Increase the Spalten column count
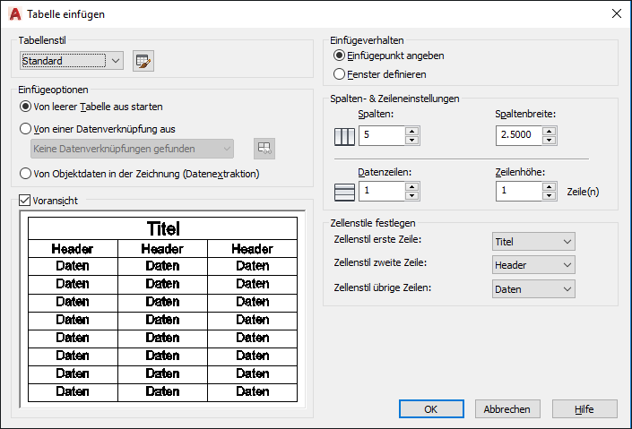This screenshot has width=632, height=429. [412, 131]
